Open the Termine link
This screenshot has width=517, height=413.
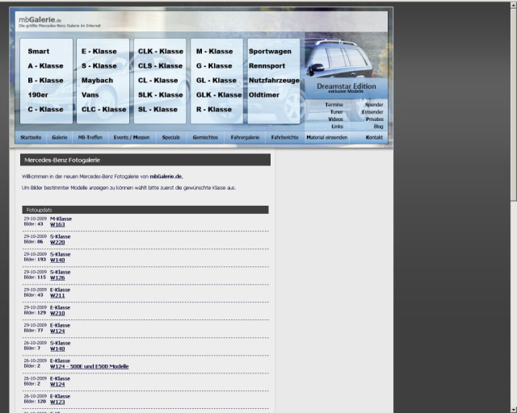coord(334,105)
